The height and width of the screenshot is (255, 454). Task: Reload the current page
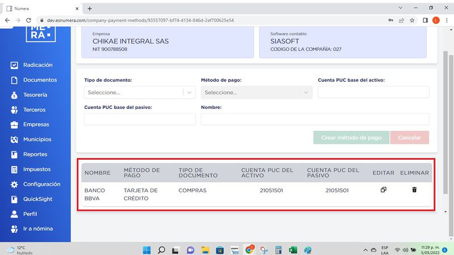pyautogui.click(x=28, y=20)
